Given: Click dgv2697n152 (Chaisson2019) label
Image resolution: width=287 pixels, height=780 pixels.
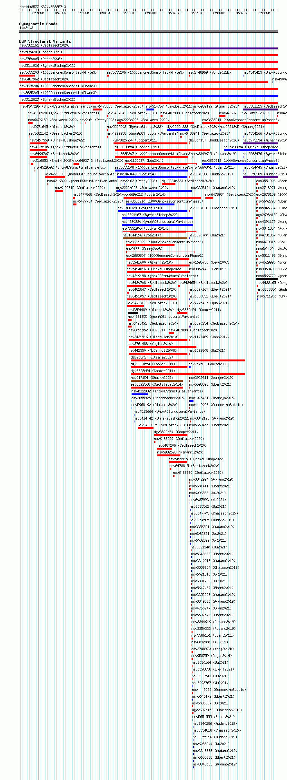Looking at the screenshot, I should (x=217, y=710).
